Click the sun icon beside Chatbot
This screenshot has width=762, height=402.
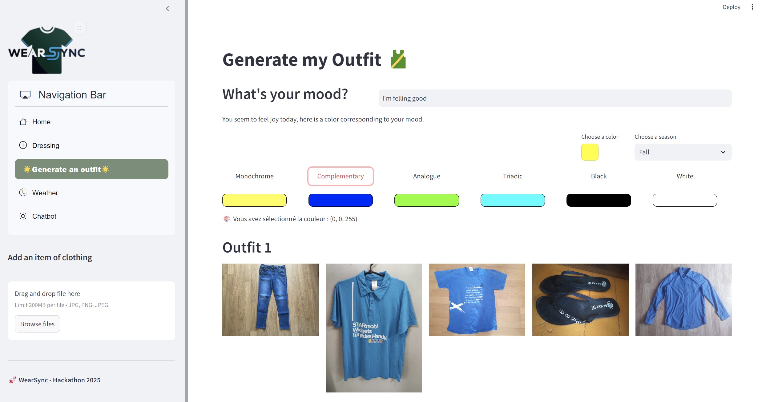(23, 216)
